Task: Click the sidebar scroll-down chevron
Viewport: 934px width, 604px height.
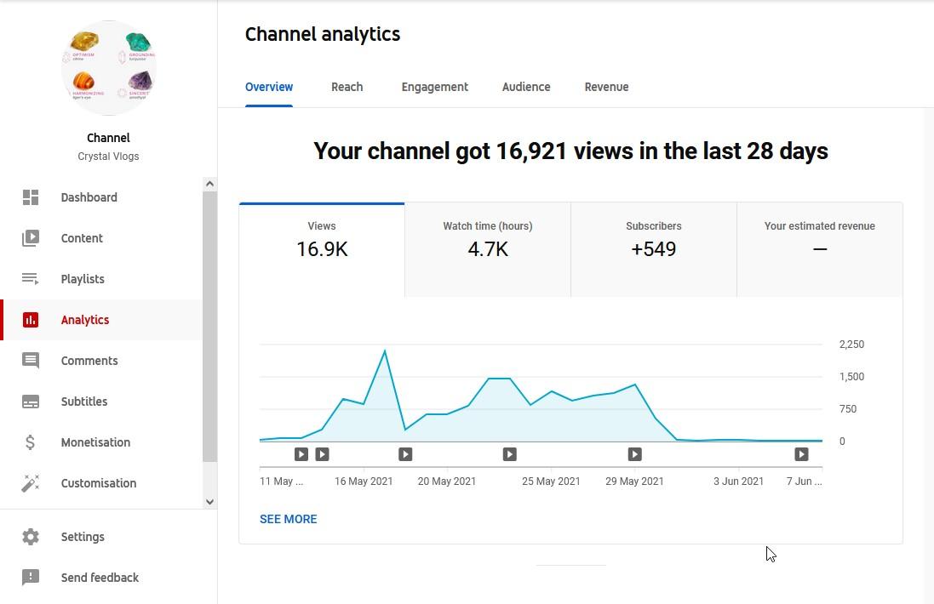Action: click(209, 501)
